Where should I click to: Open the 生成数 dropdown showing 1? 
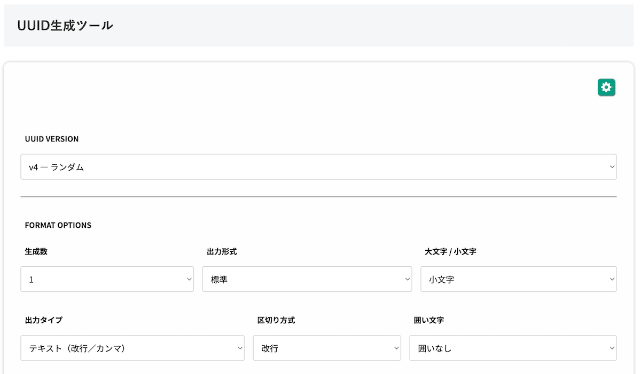[x=107, y=278]
